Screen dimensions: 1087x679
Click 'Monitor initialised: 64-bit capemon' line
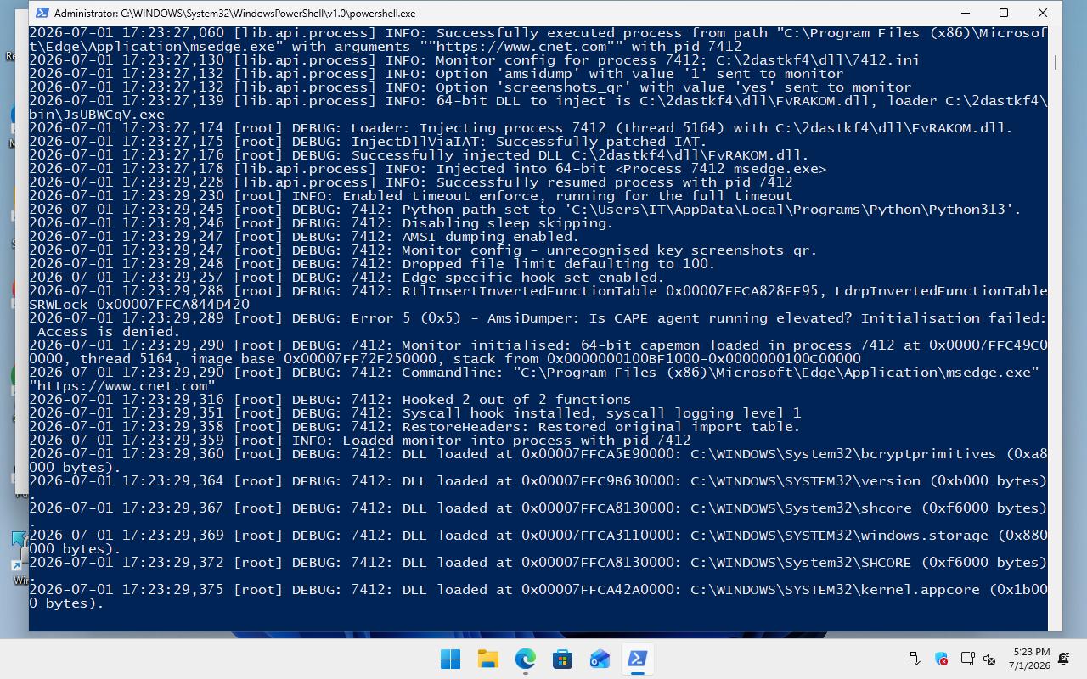pyautogui.click(x=538, y=352)
